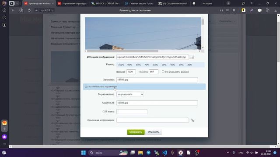The height and width of the screenshot is (157, 280).
Task: Click the feather extension icon
Action: coord(252,10)
